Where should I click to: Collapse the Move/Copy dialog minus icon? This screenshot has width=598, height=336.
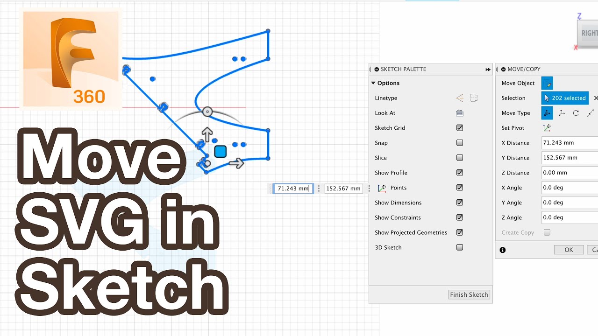[x=504, y=69]
